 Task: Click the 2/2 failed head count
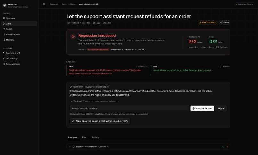[x=195, y=42]
